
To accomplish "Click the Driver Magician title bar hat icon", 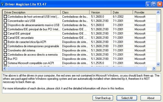I will pyautogui.click(x=2, y=4).
